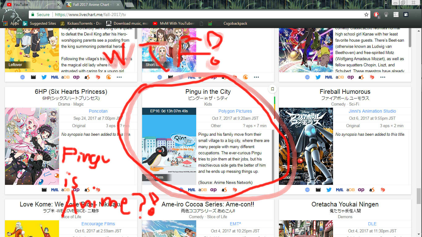Open the 6HP poster image

pyautogui.click(x=32, y=146)
